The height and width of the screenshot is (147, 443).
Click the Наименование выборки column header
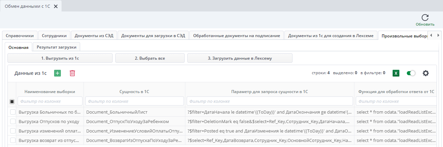click(50, 91)
